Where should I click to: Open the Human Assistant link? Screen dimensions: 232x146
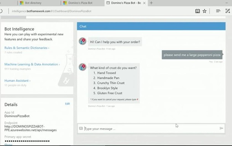tap(17, 81)
